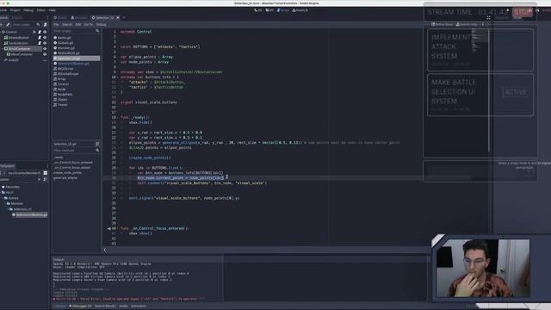
Task: Click Online Docs button
Action: [442, 25]
